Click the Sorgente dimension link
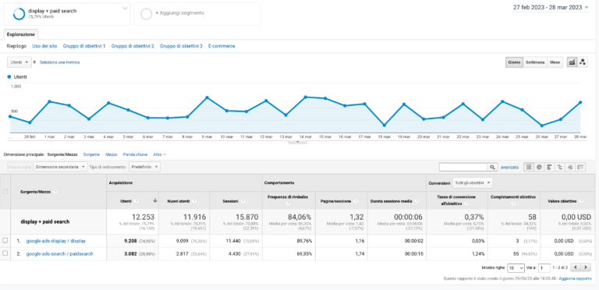 pyautogui.click(x=91, y=154)
